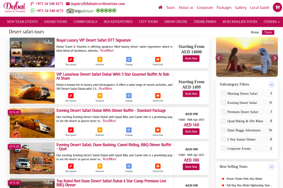Book the AED 199 BBQ Dinner safari
The height and width of the screenshot is (188, 283).
click(191, 167)
